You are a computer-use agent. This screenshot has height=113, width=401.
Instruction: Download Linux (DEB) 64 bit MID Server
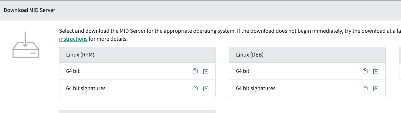tap(376, 71)
